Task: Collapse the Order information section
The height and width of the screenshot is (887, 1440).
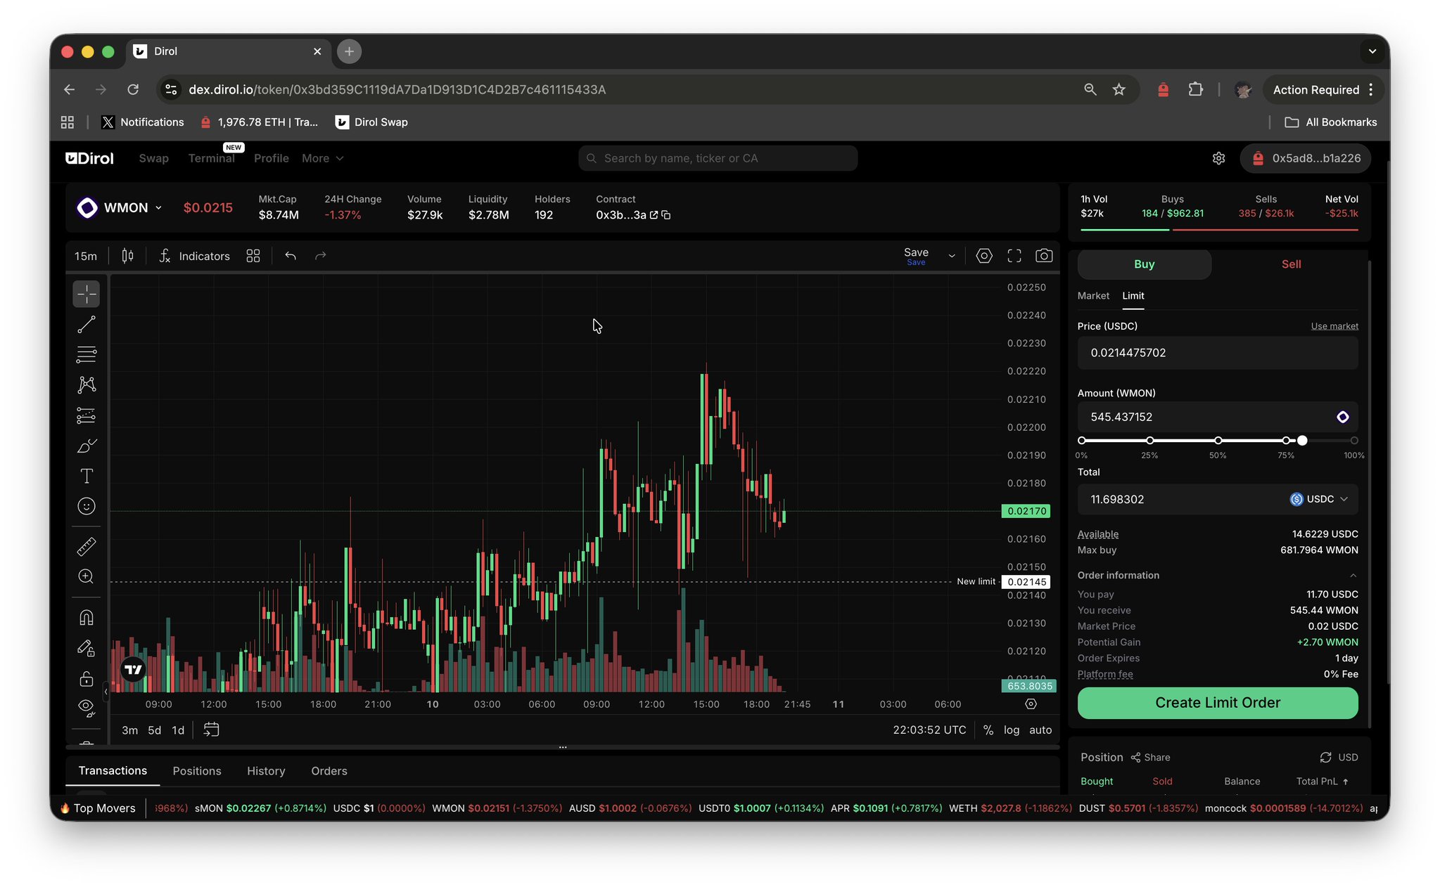Action: click(x=1352, y=576)
